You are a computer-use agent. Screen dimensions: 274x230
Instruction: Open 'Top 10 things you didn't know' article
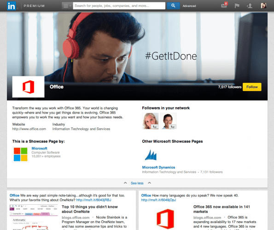click(90, 209)
